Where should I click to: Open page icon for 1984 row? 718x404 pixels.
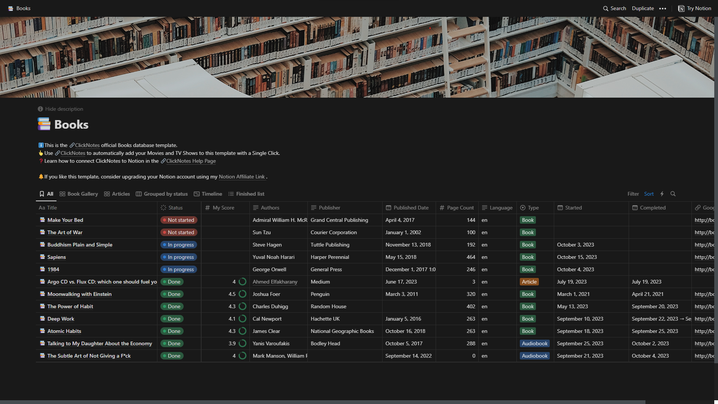click(x=43, y=269)
